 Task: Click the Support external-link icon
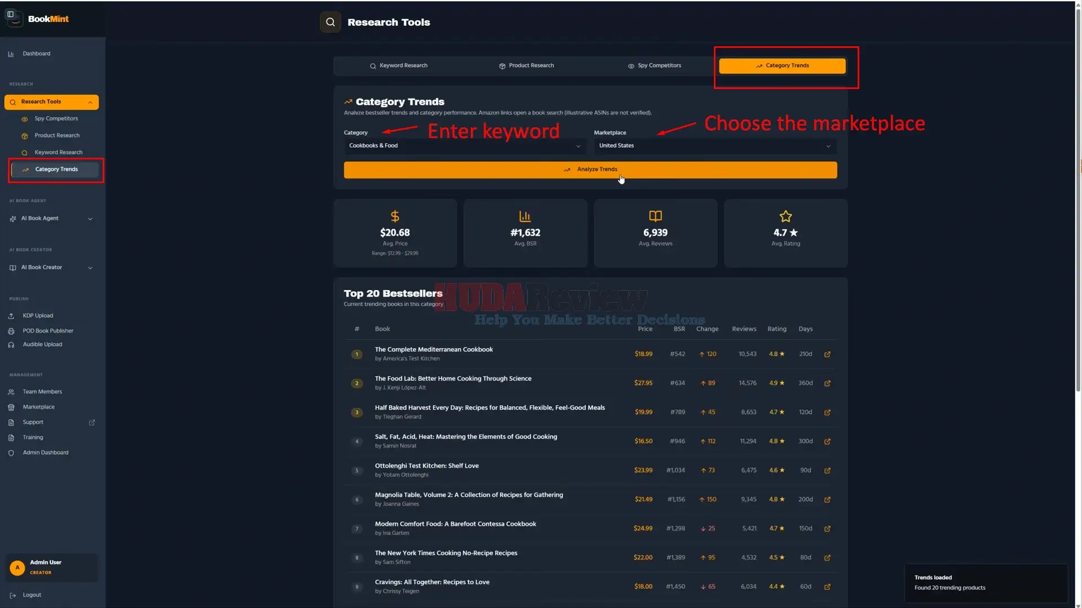pyautogui.click(x=91, y=423)
